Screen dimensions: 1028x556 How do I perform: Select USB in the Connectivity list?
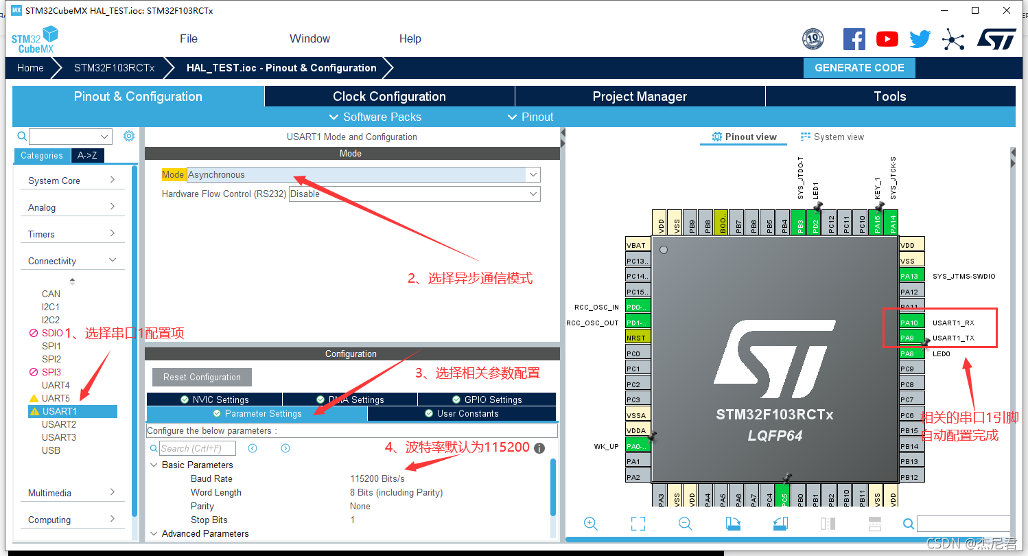tap(51, 450)
